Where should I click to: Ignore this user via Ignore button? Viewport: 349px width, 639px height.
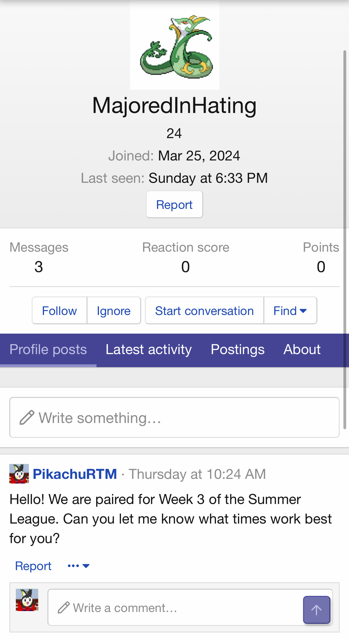coord(114,311)
